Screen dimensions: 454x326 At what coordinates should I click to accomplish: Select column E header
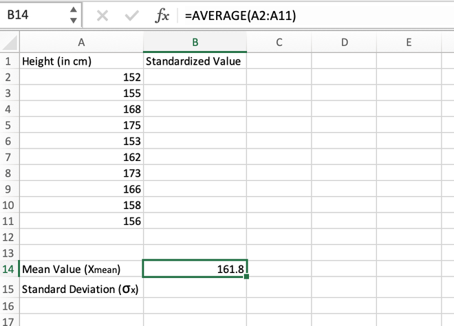(x=409, y=42)
